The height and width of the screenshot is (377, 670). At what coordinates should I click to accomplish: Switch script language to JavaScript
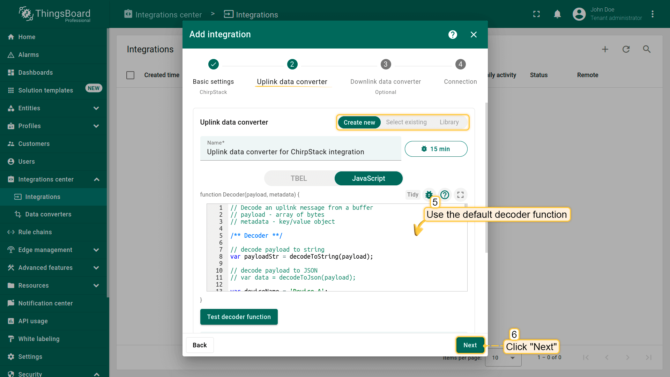368,178
